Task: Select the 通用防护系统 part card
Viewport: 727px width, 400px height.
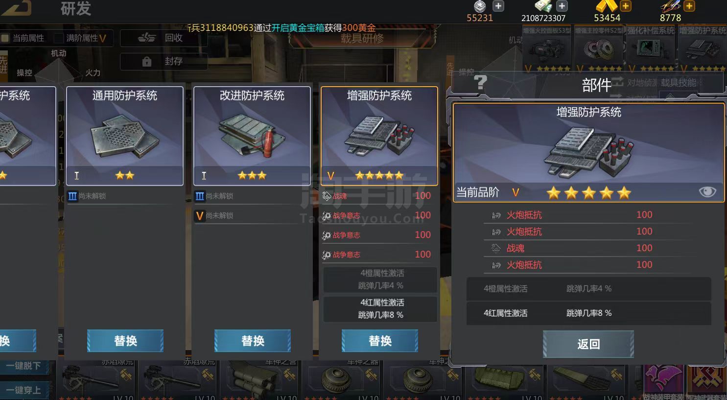Action: coord(125,136)
